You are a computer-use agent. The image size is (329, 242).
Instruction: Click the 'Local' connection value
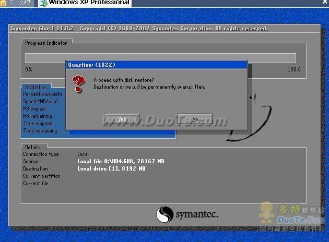pyautogui.click(x=83, y=154)
